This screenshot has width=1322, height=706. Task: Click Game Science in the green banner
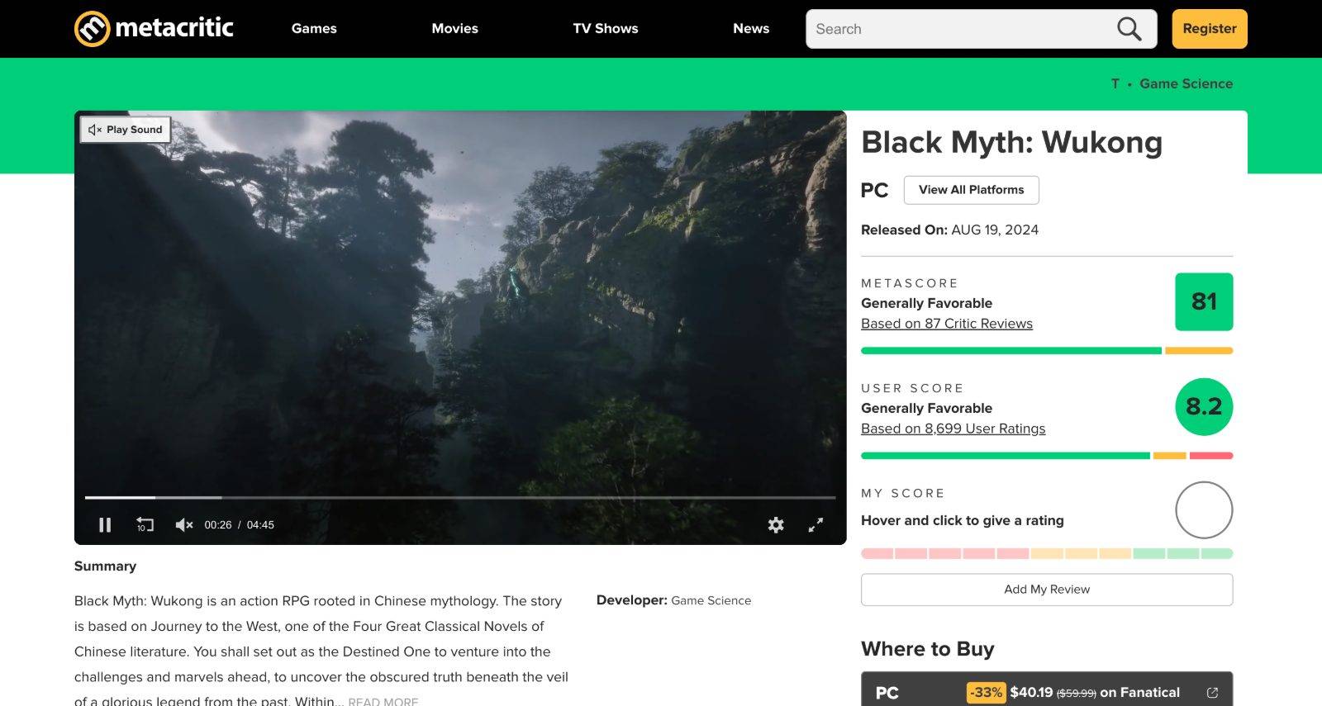[1186, 83]
